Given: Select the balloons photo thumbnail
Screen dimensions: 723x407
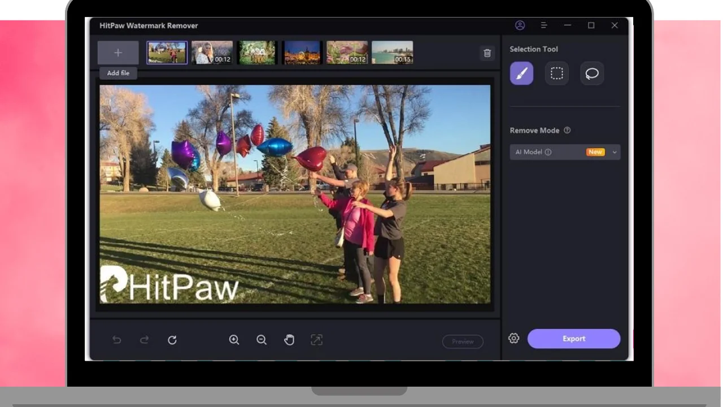Looking at the screenshot, I should coord(167,53).
